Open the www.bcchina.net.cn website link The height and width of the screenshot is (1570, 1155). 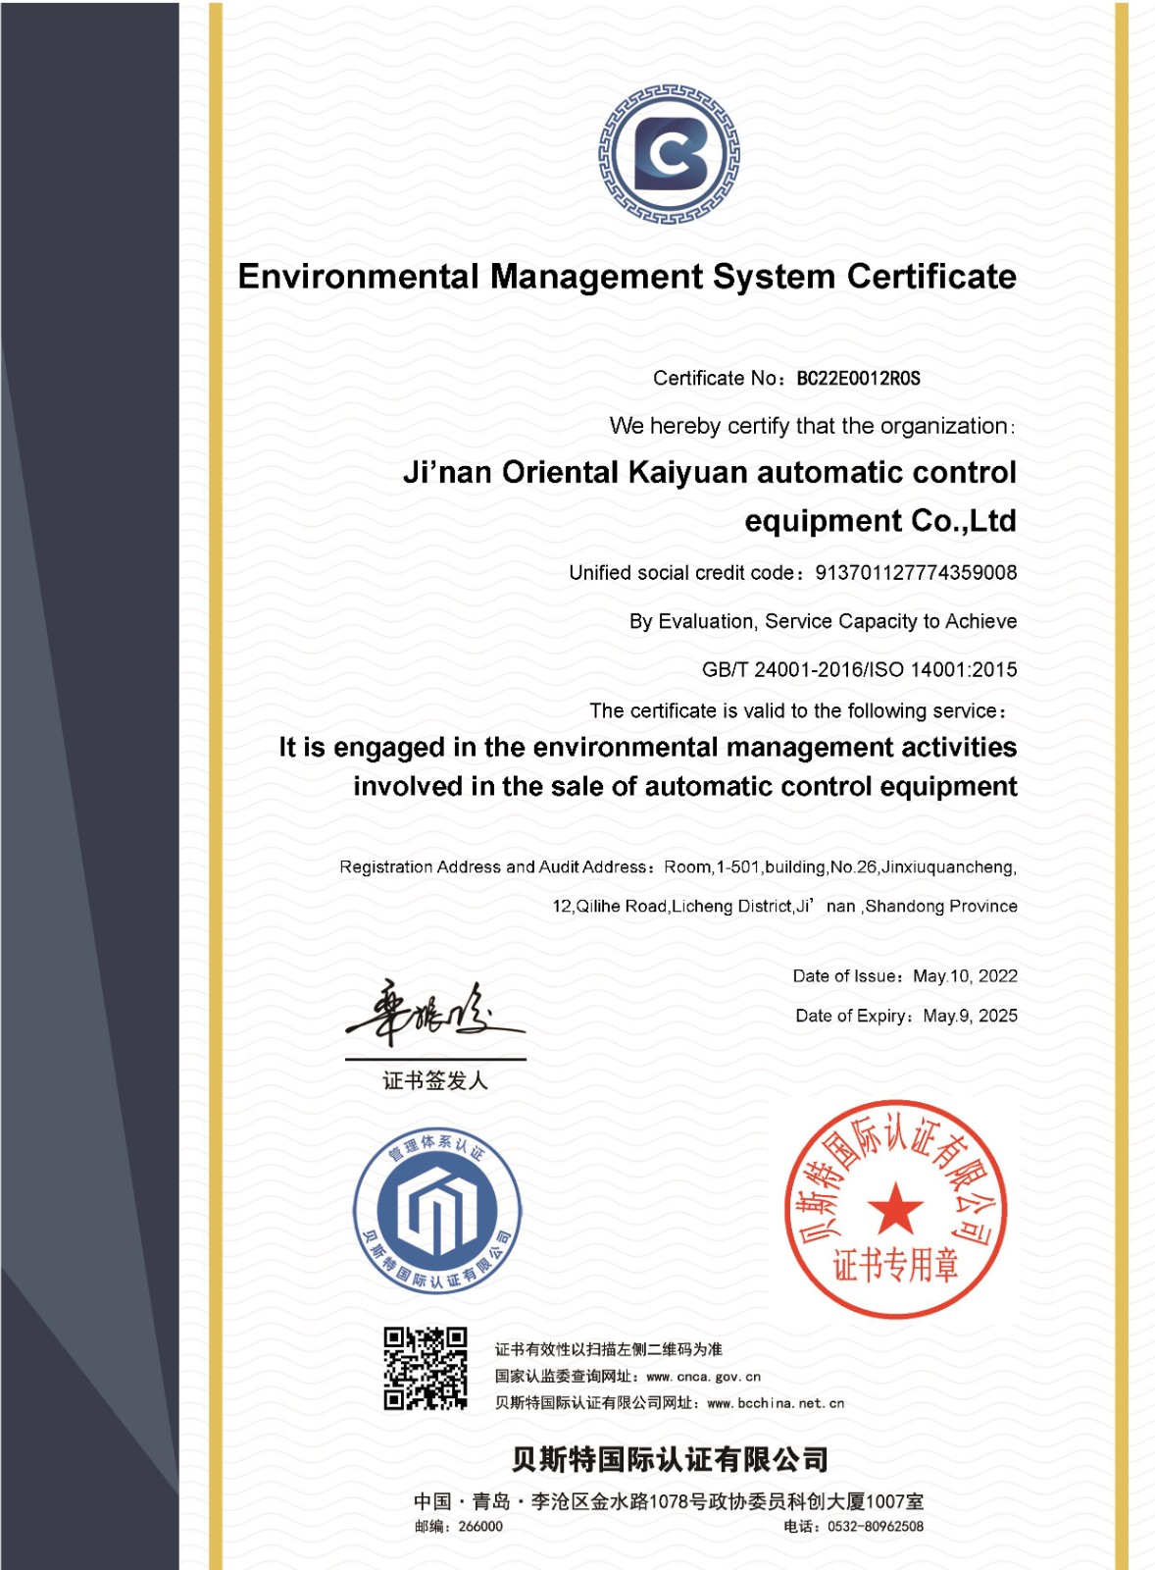click(x=775, y=1403)
